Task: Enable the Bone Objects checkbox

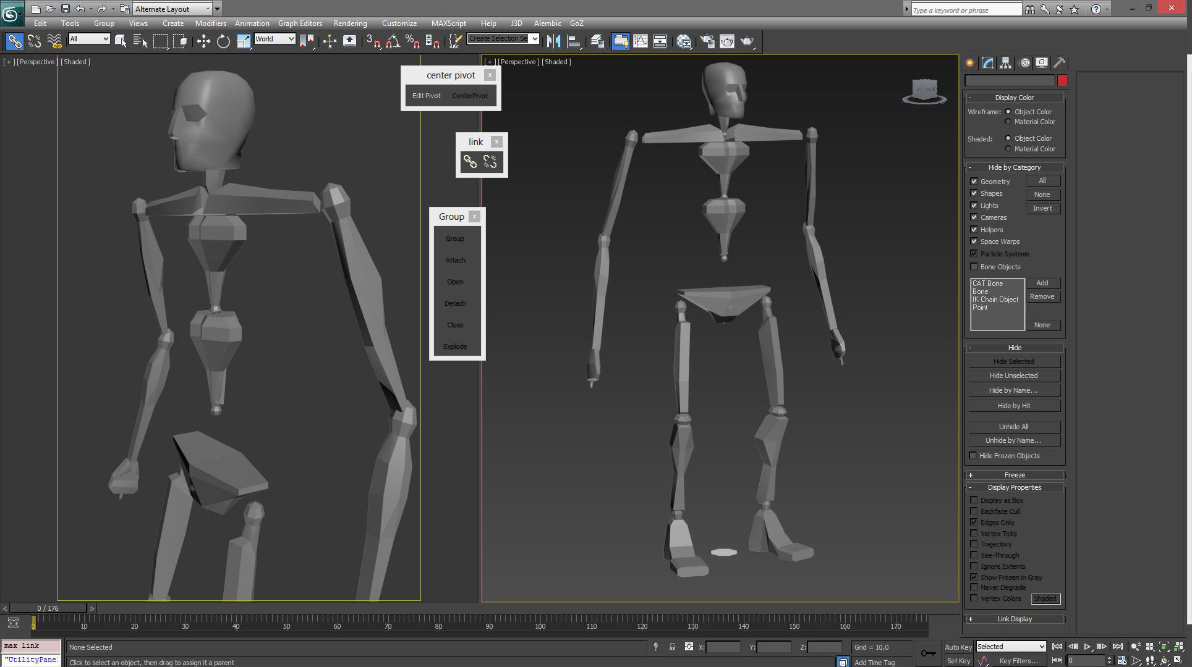Action: 974,267
